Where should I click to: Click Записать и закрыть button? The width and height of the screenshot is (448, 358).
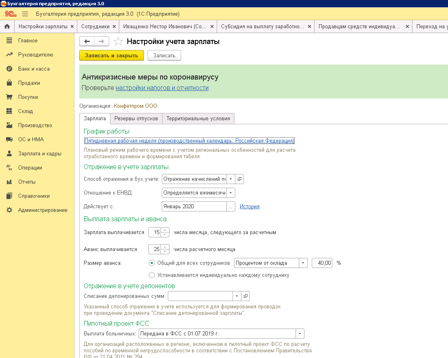click(x=111, y=55)
